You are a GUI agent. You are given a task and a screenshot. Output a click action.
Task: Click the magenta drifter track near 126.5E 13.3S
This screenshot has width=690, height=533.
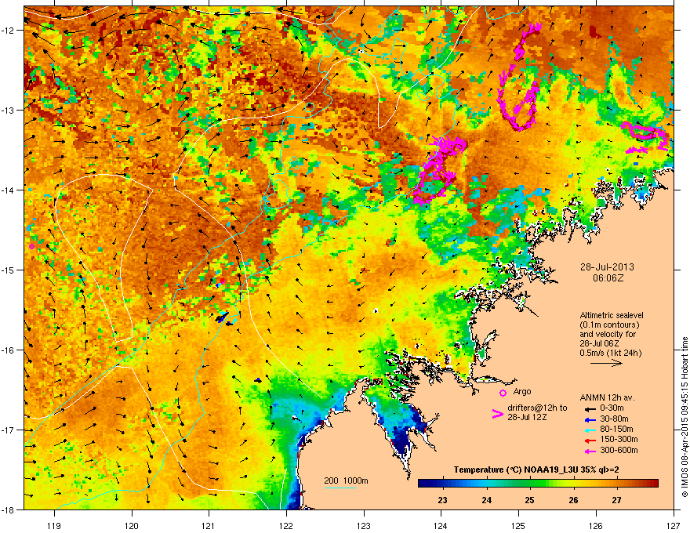point(645,136)
